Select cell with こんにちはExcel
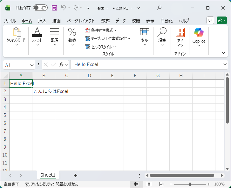This screenshot has height=188, width=231. (44, 91)
